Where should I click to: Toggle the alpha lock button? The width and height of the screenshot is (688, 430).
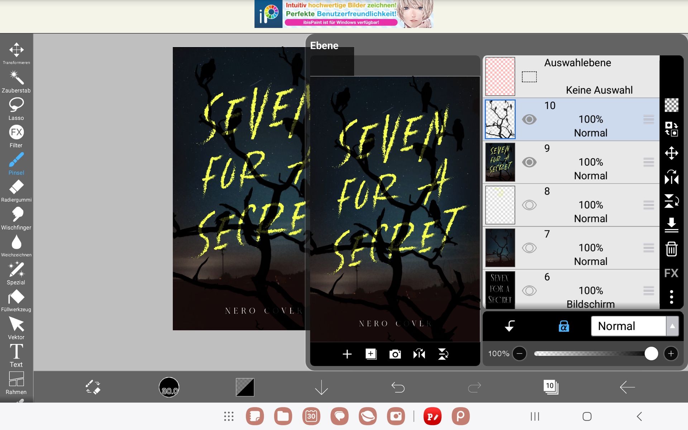point(564,326)
